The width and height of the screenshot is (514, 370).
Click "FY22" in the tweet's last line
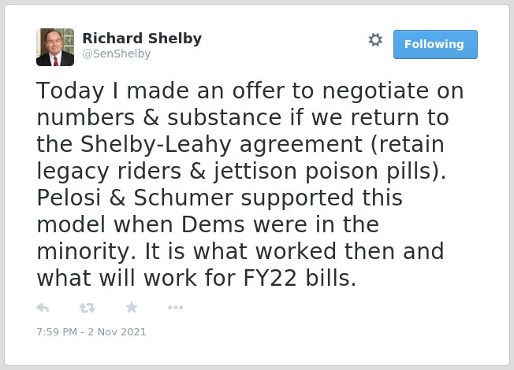coord(270,278)
